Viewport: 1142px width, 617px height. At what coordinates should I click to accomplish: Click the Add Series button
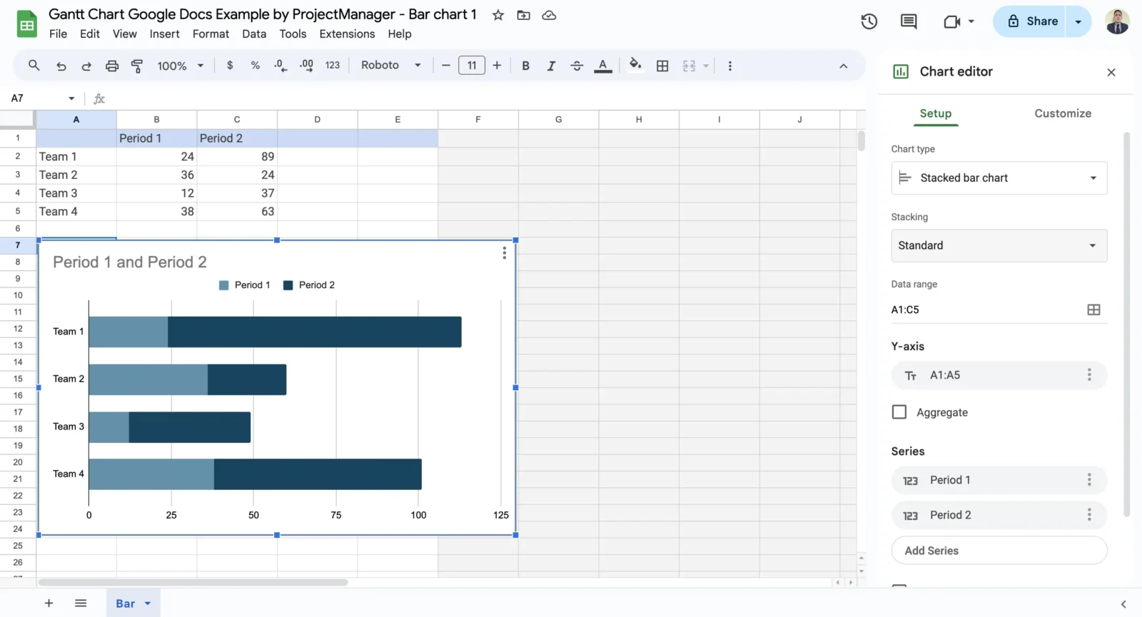tap(999, 551)
